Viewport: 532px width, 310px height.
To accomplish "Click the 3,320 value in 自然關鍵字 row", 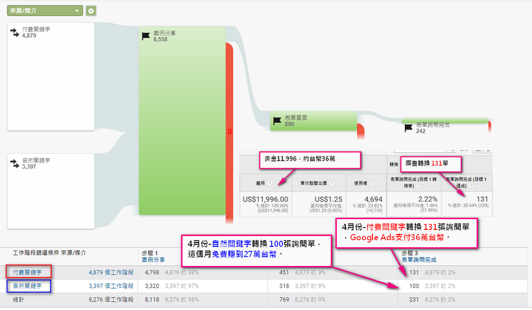I will [152, 286].
